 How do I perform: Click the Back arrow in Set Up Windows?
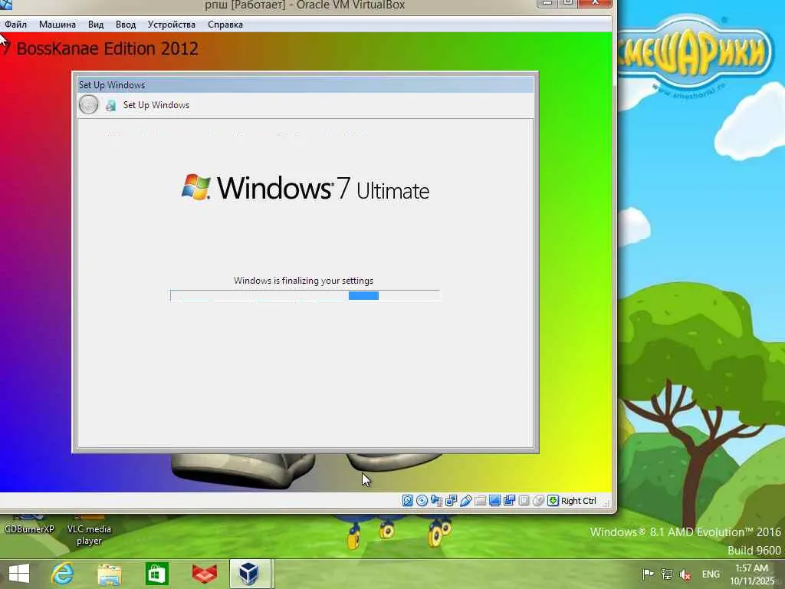click(89, 104)
